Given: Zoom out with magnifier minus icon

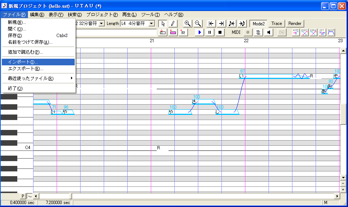Looking at the screenshot, I should [198, 23].
